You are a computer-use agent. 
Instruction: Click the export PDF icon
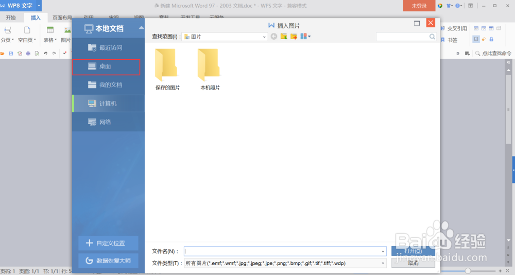click(20, 53)
